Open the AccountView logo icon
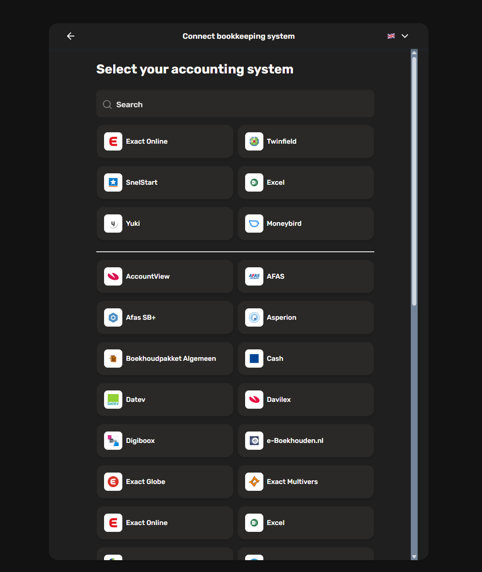 pos(113,276)
